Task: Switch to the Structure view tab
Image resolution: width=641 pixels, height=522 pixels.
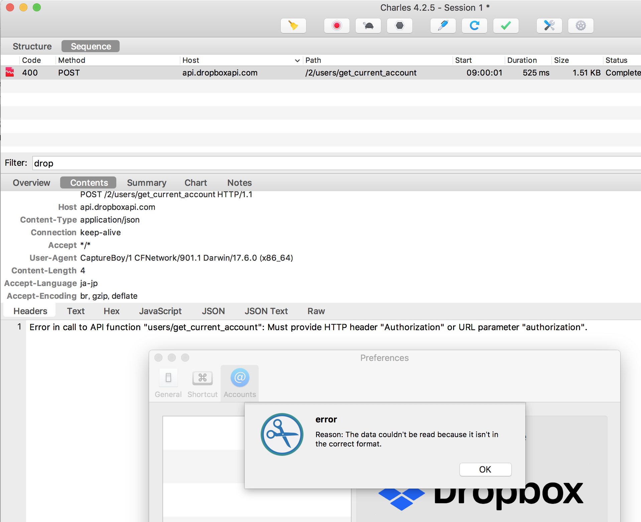Action: click(32, 46)
